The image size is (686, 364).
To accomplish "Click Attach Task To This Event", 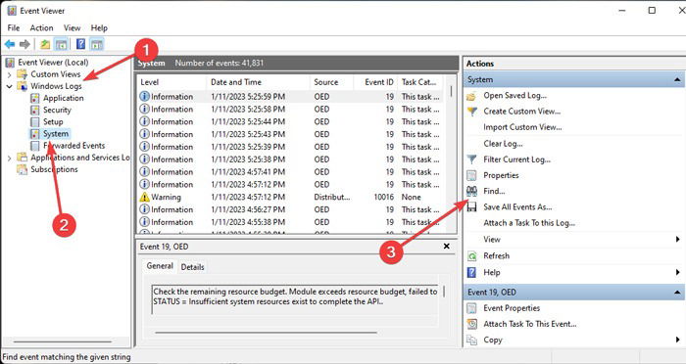I will [530, 324].
